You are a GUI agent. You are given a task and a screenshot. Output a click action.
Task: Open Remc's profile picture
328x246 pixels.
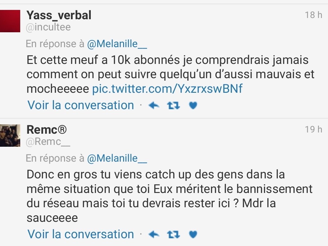[x=10, y=135]
